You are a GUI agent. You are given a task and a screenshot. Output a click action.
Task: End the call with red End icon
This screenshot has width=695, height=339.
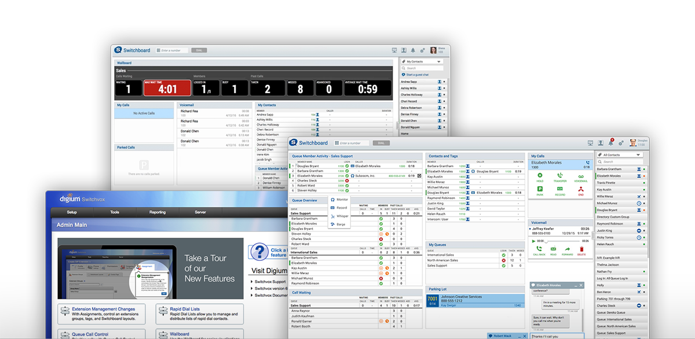click(x=580, y=189)
